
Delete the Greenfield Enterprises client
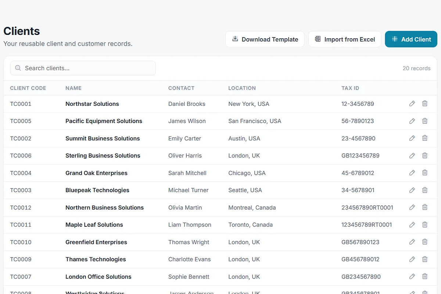(425, 242)
